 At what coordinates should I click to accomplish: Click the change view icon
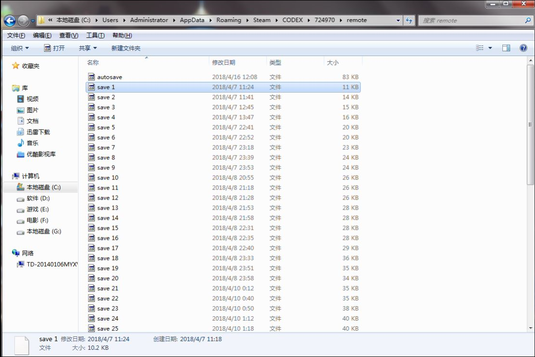[480, 48]
